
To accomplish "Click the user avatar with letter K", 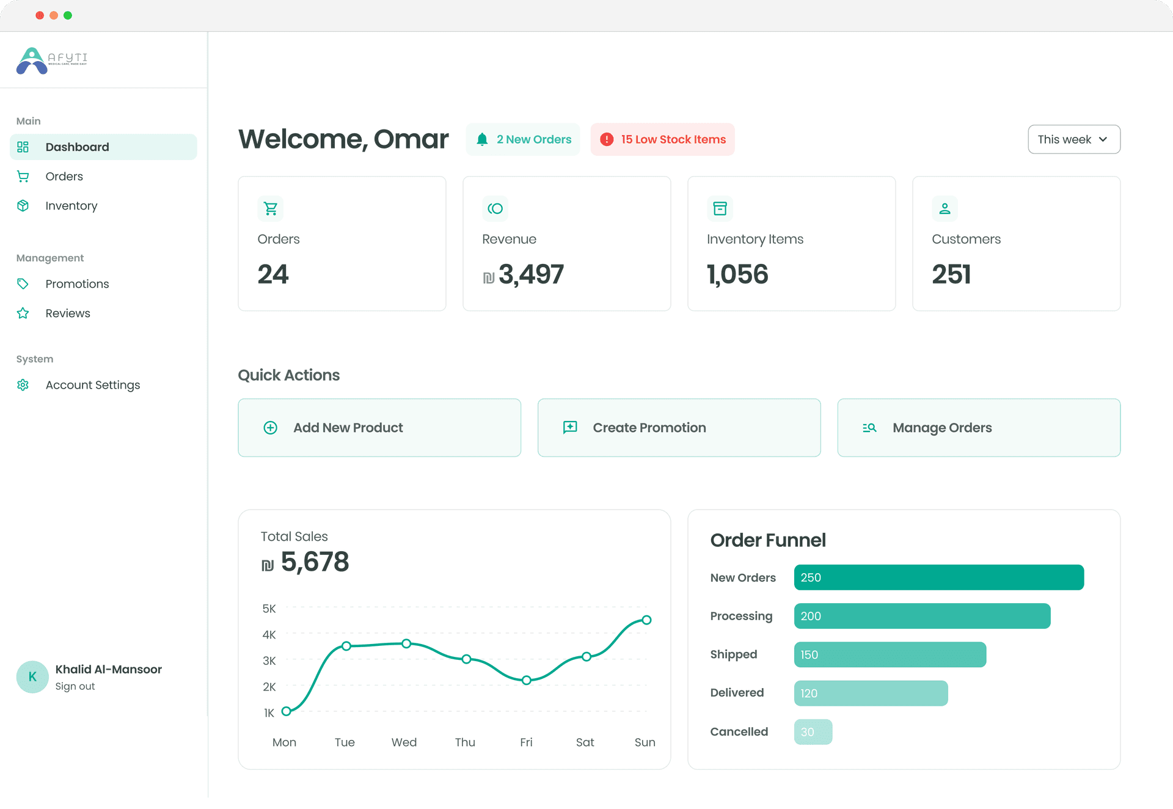I will [x=32, y=677].
